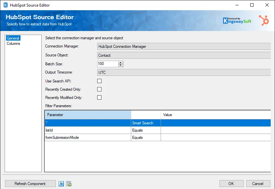This screenshot has height=189, width=275.
Task: Open the Source Object dropdown showing Contact
Action: [x=184, y=55]
